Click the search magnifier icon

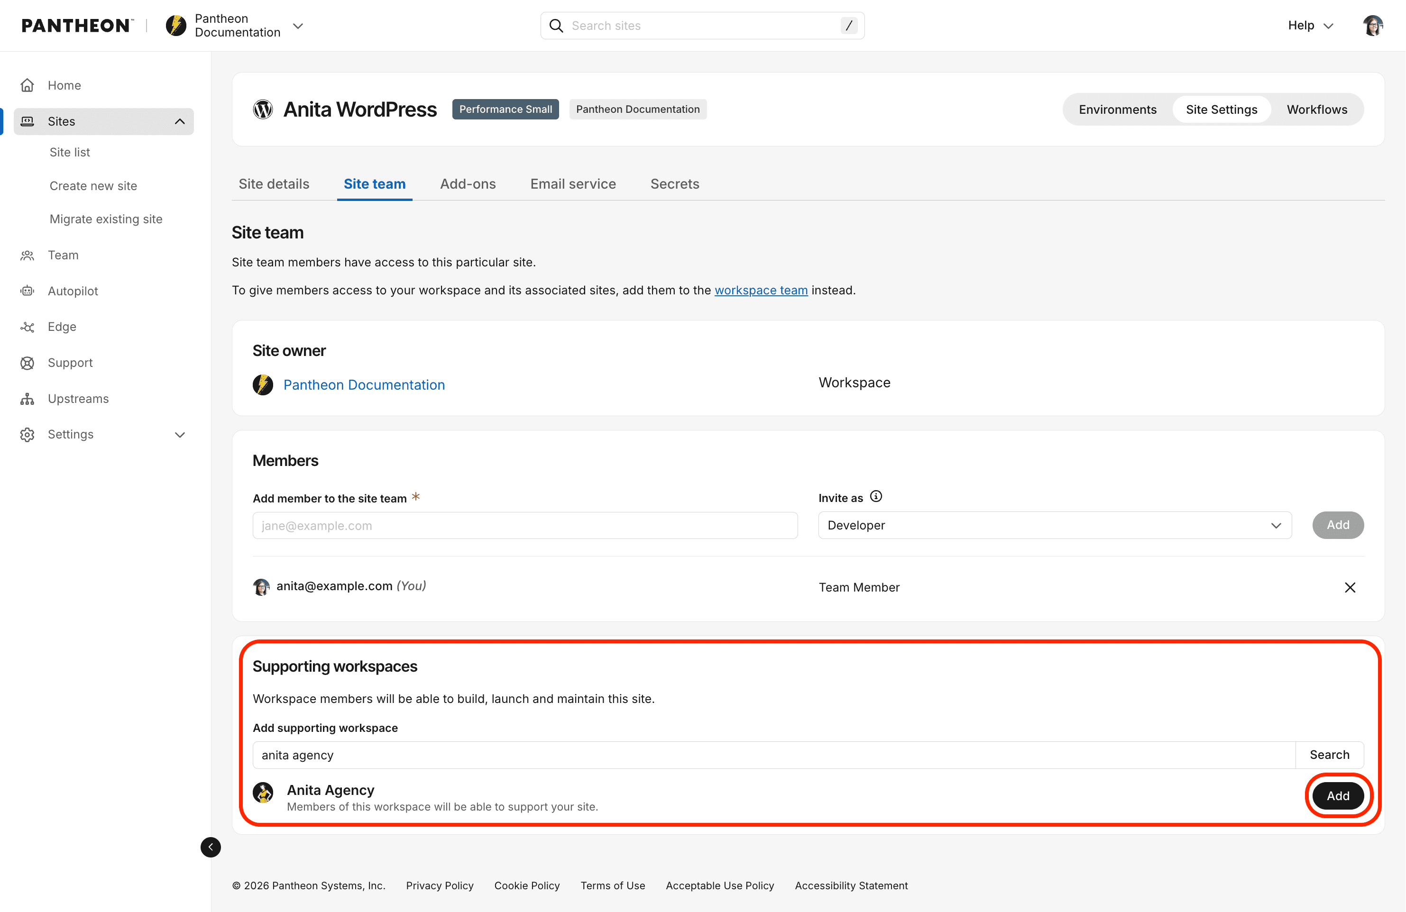coord(556,26)
